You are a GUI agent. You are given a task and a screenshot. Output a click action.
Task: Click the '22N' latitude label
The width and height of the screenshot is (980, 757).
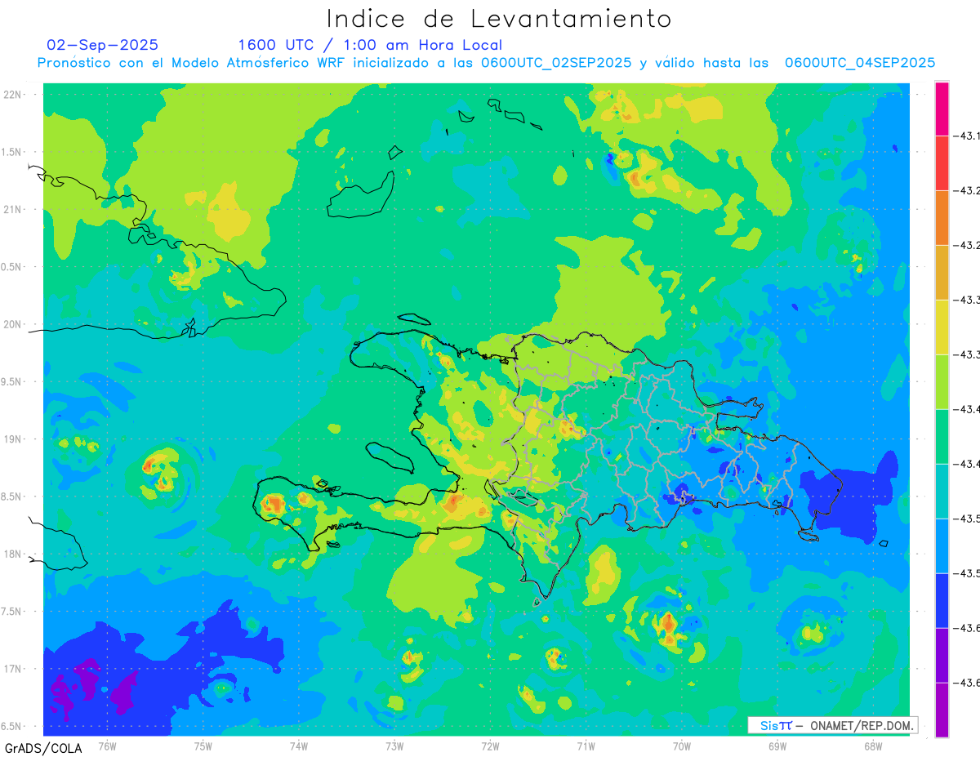click(x=14, y=95)
